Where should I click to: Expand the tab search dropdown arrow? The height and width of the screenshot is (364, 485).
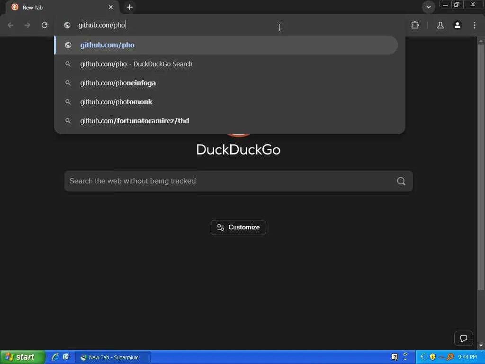(428, 7)
